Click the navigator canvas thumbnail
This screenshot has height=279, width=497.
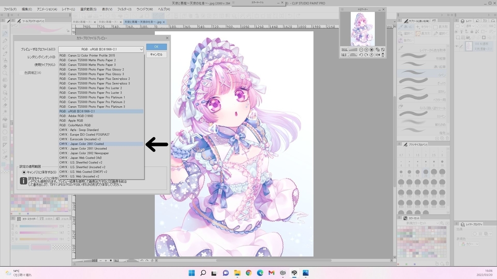click(363, 29)
